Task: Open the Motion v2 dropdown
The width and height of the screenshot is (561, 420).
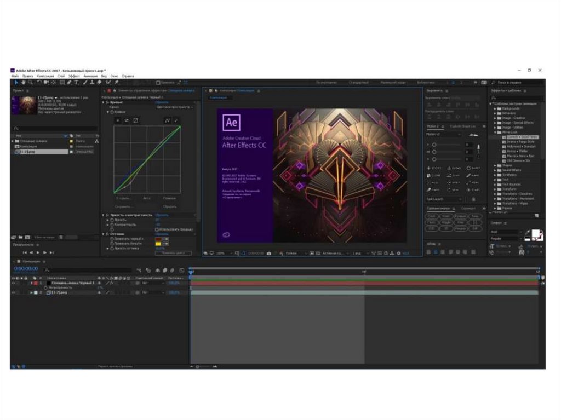Action: click(x=444, y=134)
